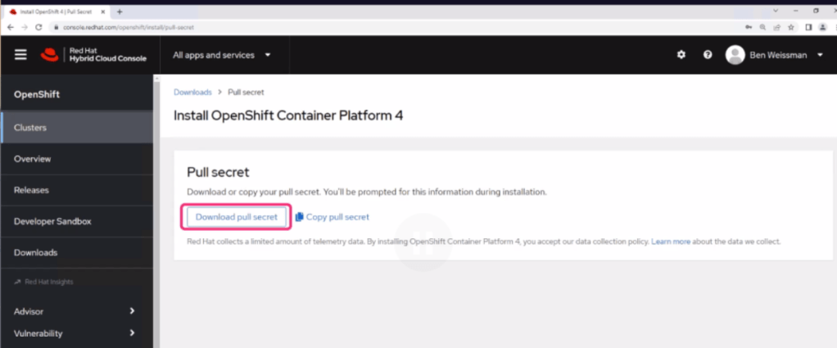This screenshot has height=348, width=837.
Task: Select the Install OpenShift browser tab
Action: tap(57, 11)
